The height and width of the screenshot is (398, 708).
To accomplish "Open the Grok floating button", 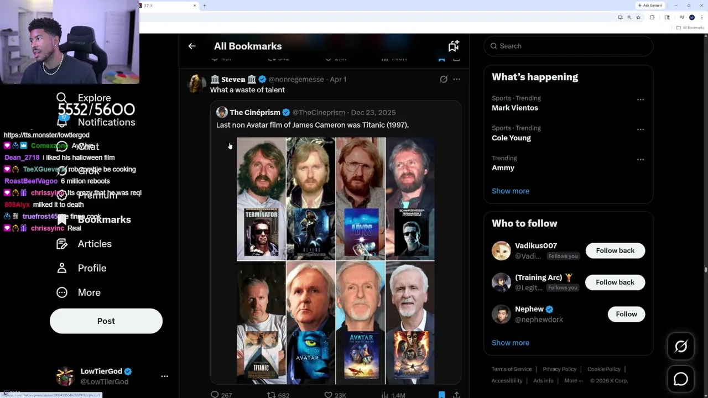I will 680,347.
